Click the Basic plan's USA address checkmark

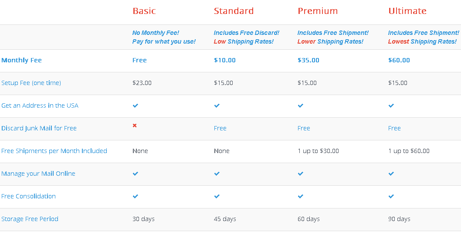[136, 106]
